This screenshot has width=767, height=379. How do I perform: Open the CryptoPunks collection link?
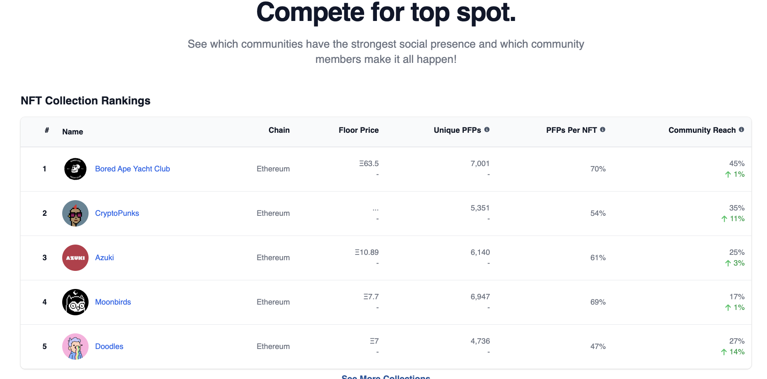pyautogui.click(x=117, y=213)
